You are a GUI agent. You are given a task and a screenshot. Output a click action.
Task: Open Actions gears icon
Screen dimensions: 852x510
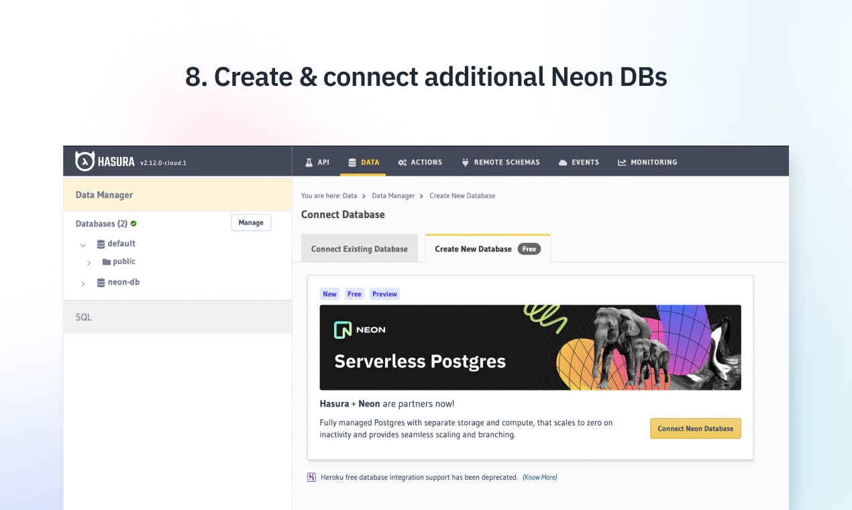pyautogui.click(x=403, y=162)
